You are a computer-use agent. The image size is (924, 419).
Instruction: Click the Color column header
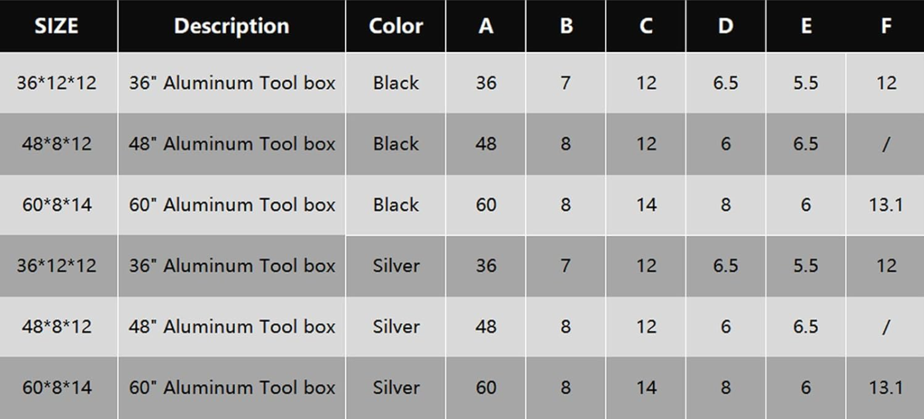(x=396, y=26)
